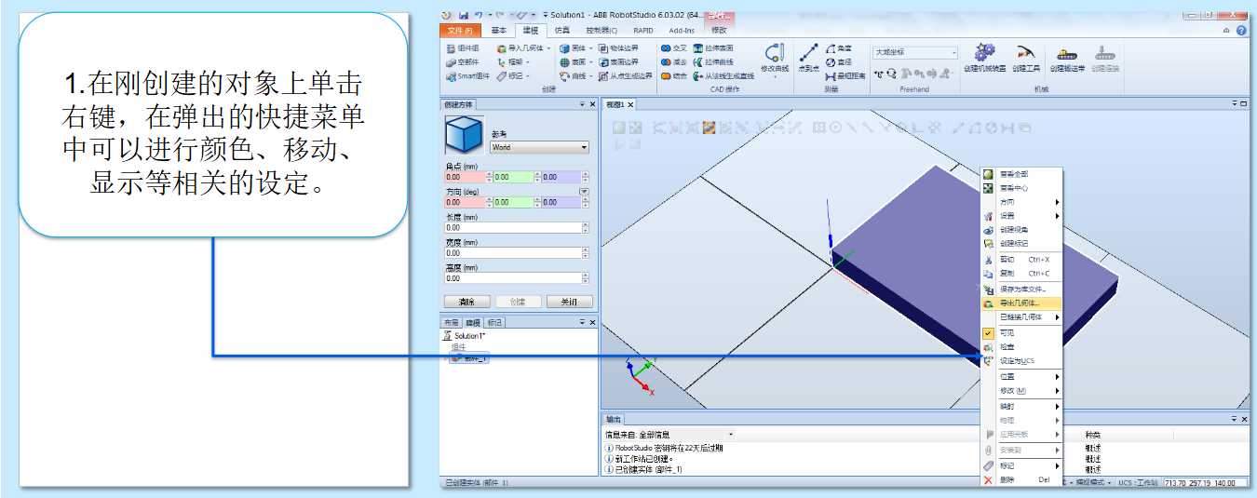Screen dimensions: 1257x498
Task: Choose 设定为UCS in context menu
Action: (1021, 361)
